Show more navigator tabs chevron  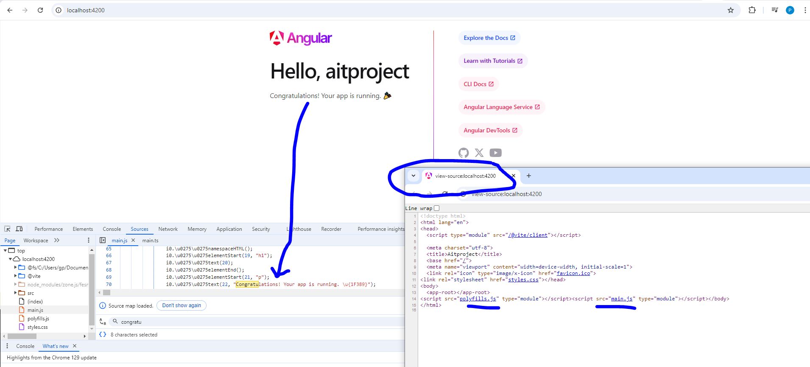point(57,240)
